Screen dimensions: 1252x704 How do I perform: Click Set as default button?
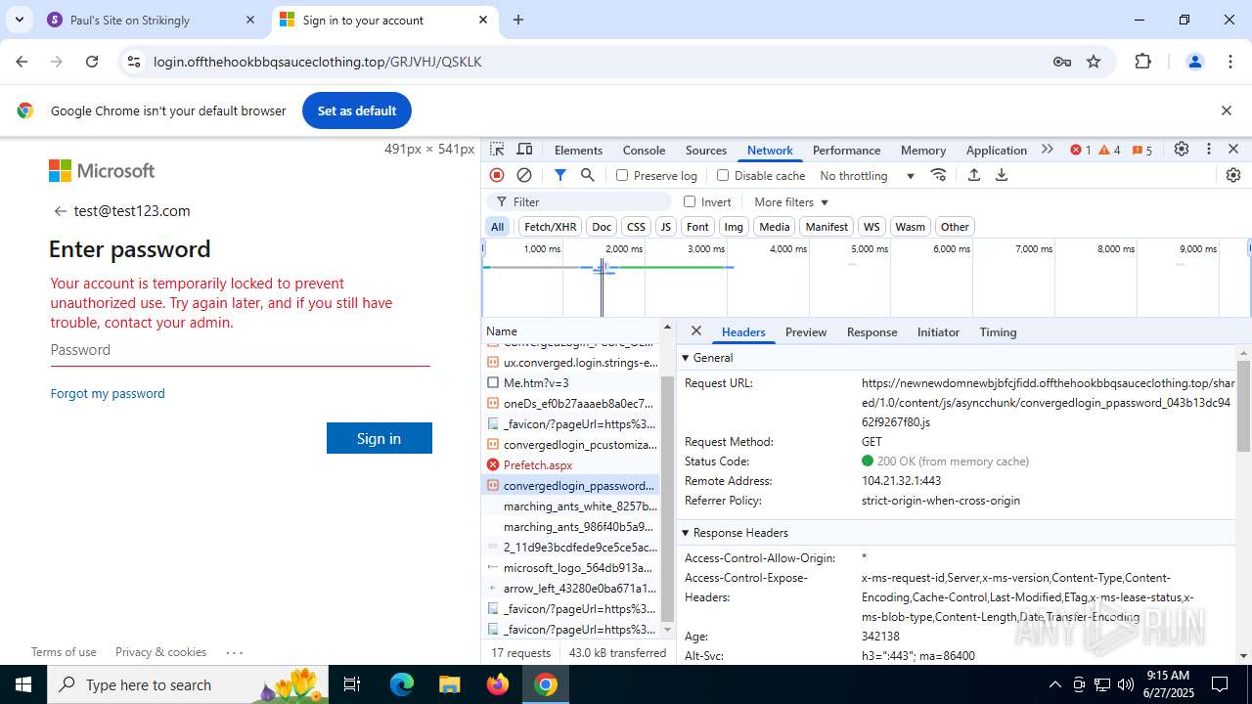click(x=357, y=110)
